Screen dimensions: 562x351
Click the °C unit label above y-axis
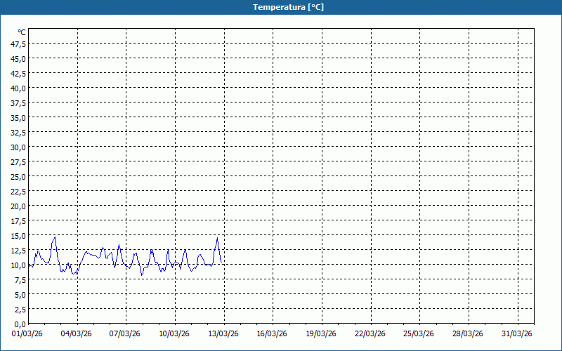[x=22, y=32]
